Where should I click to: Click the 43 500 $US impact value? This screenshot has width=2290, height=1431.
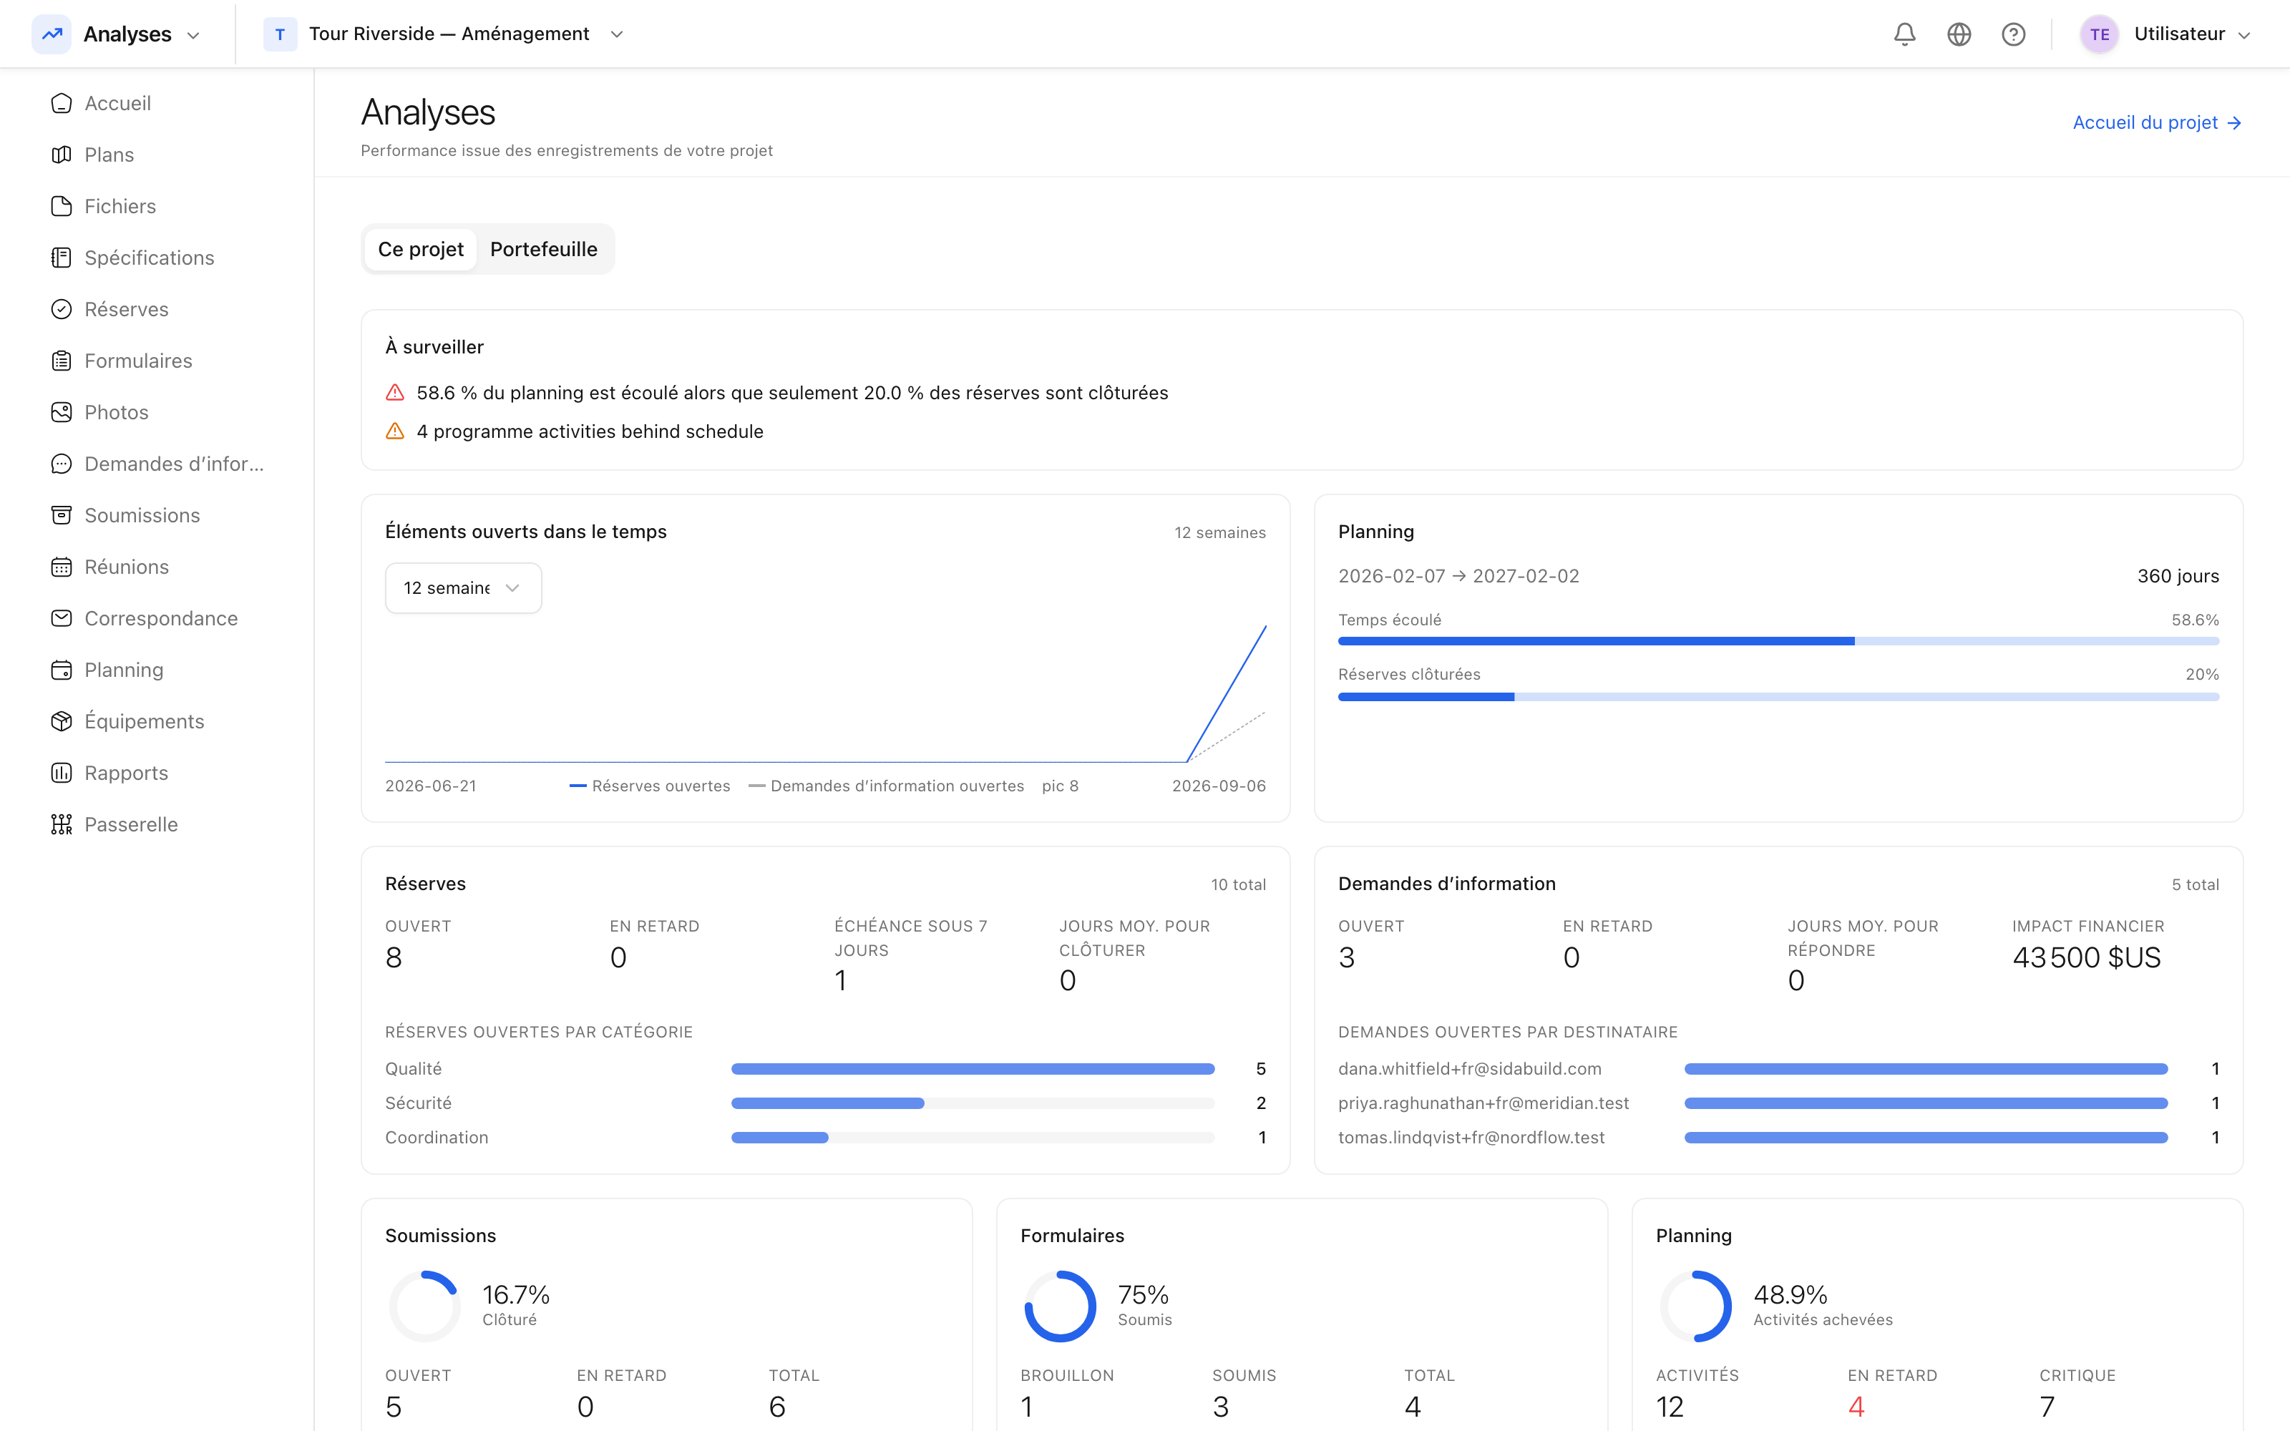tap(2087, 958)
